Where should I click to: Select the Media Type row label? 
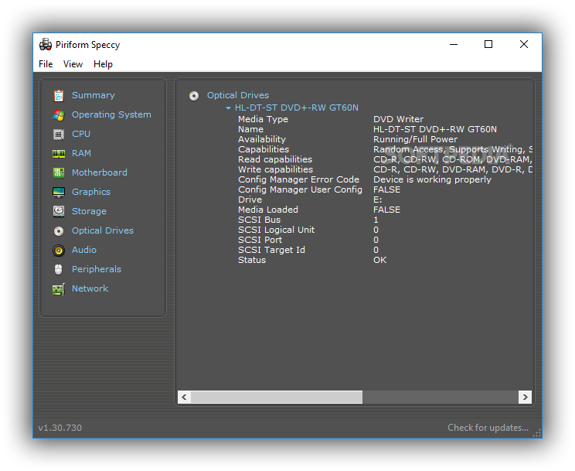pyautogui.click(x=263, y=119)
